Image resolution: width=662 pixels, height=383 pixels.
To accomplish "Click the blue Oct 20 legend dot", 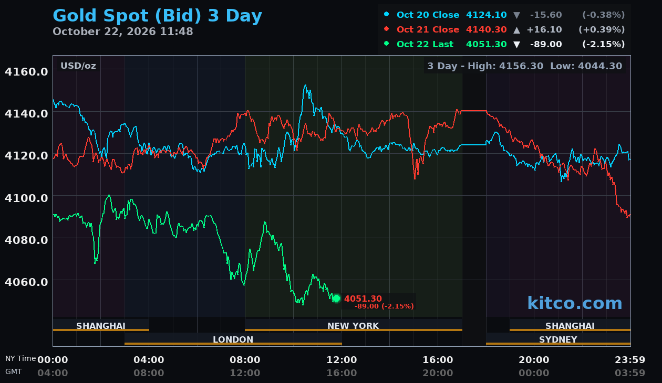I will 387,14.
